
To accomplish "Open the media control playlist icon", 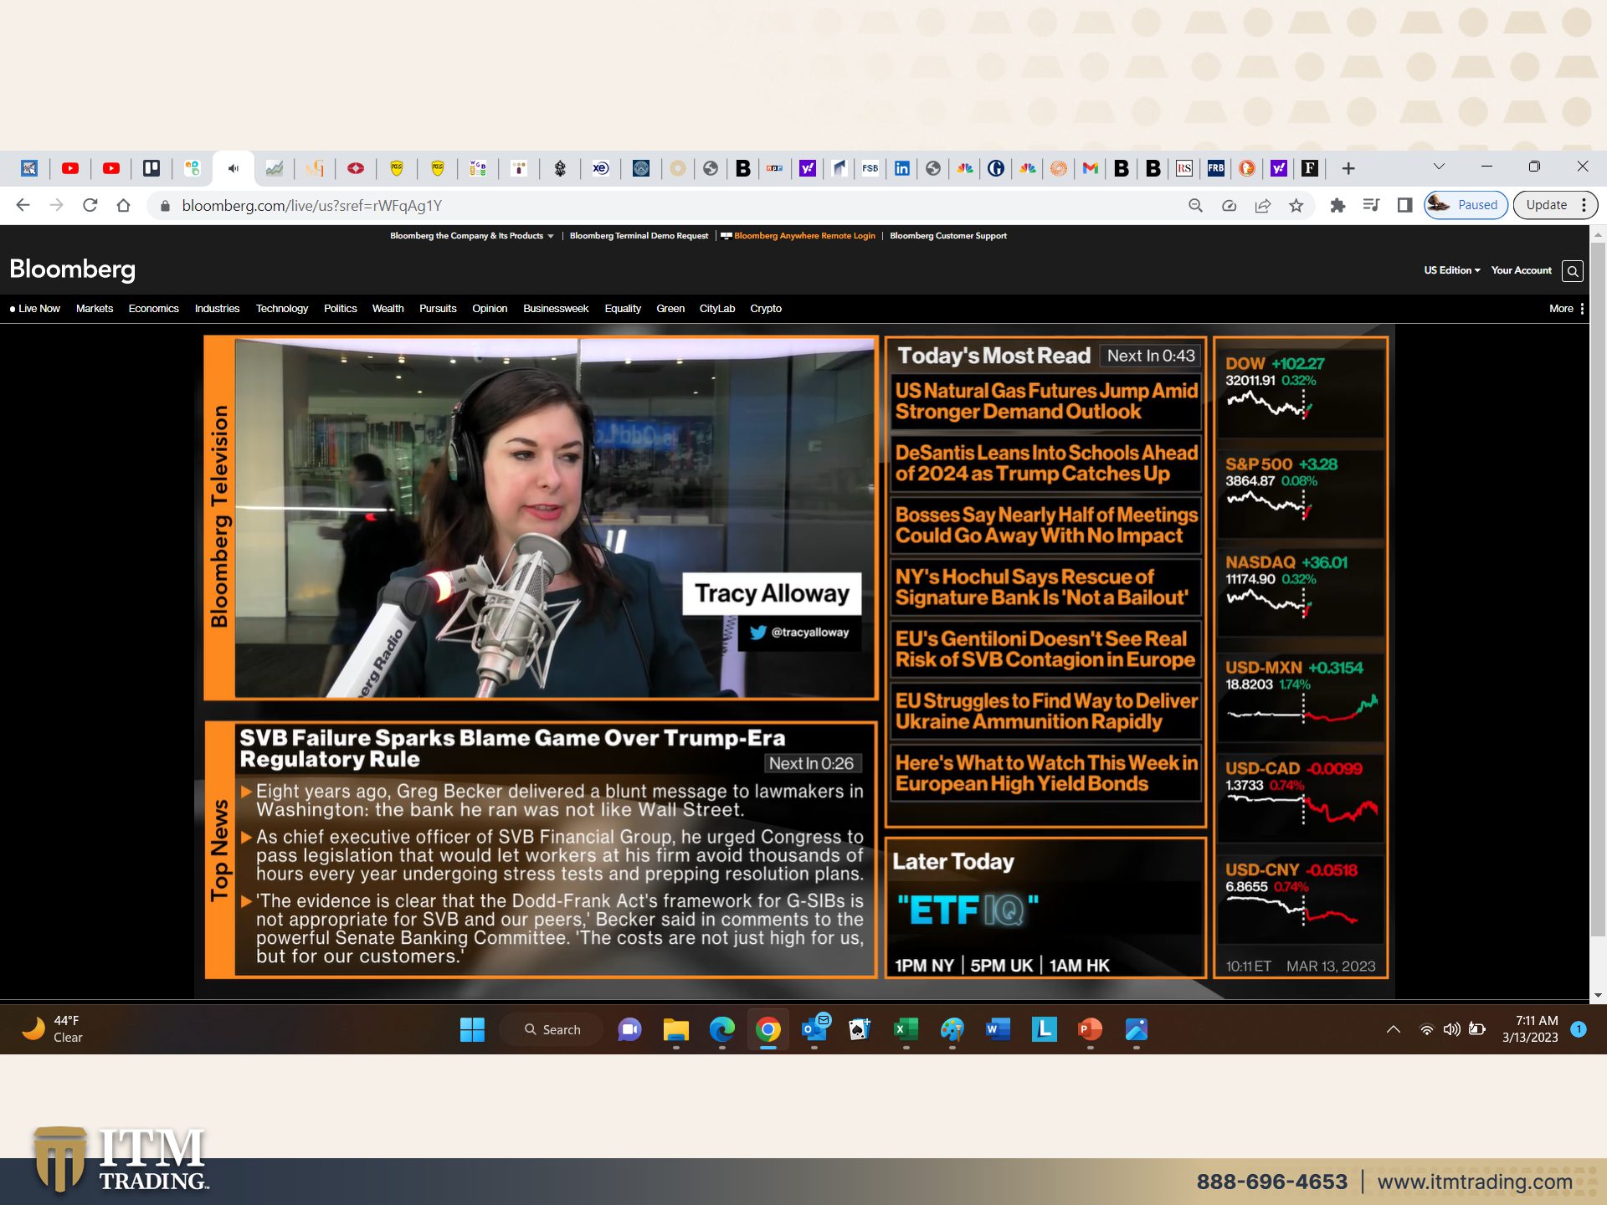I will pos(1371,205).
